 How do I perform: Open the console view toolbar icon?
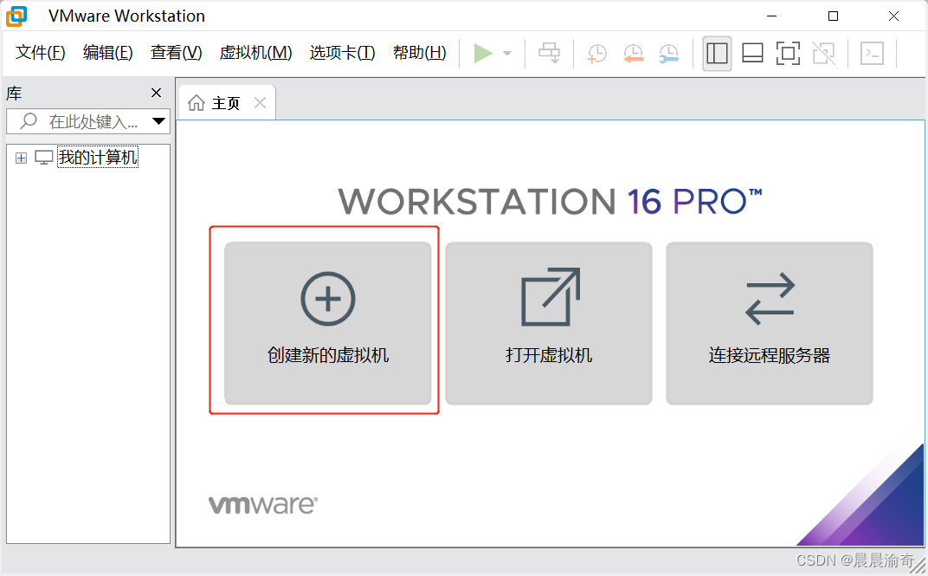coord(873,54)
